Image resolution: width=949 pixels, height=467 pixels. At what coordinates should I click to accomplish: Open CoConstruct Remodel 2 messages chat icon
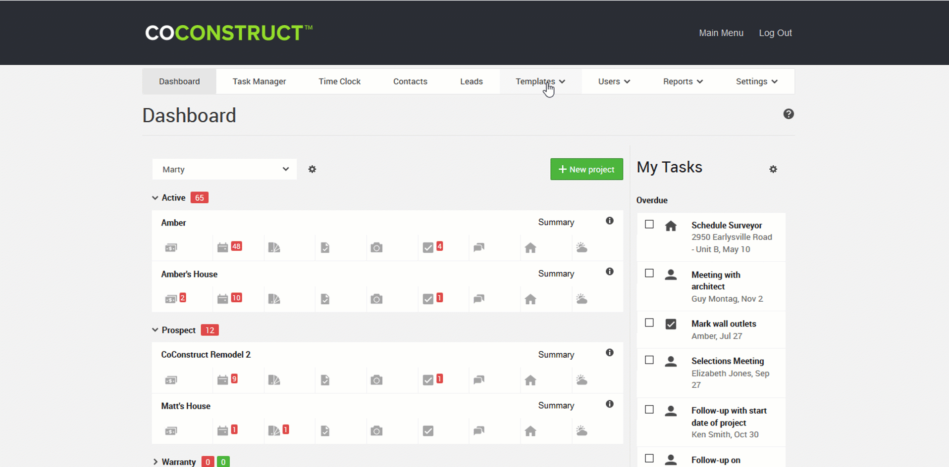coord(479,380)
